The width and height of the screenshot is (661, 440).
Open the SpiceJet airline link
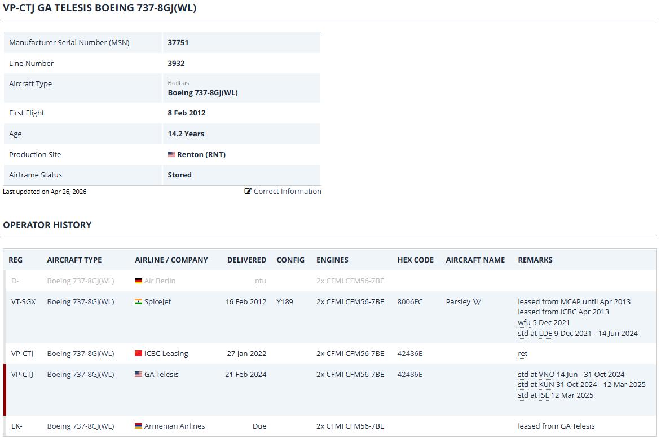click(x=157, y=302)
